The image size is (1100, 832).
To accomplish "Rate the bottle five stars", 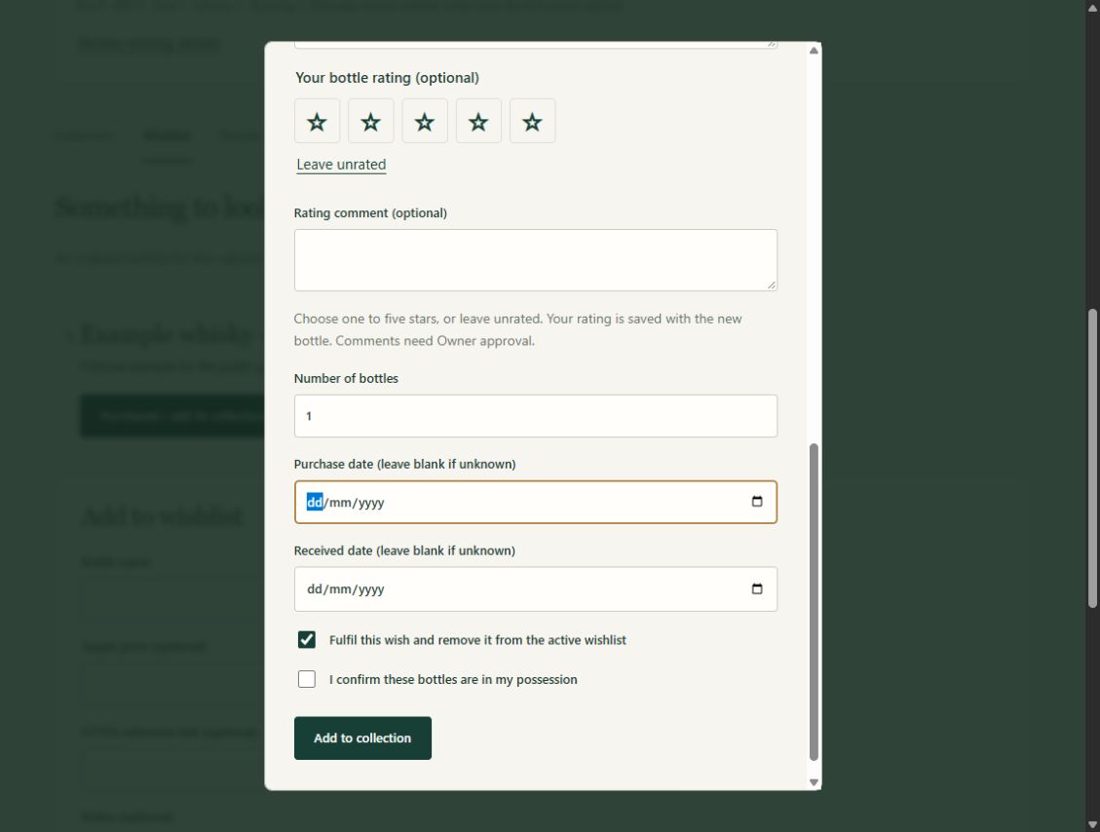I will click(532, 122).
